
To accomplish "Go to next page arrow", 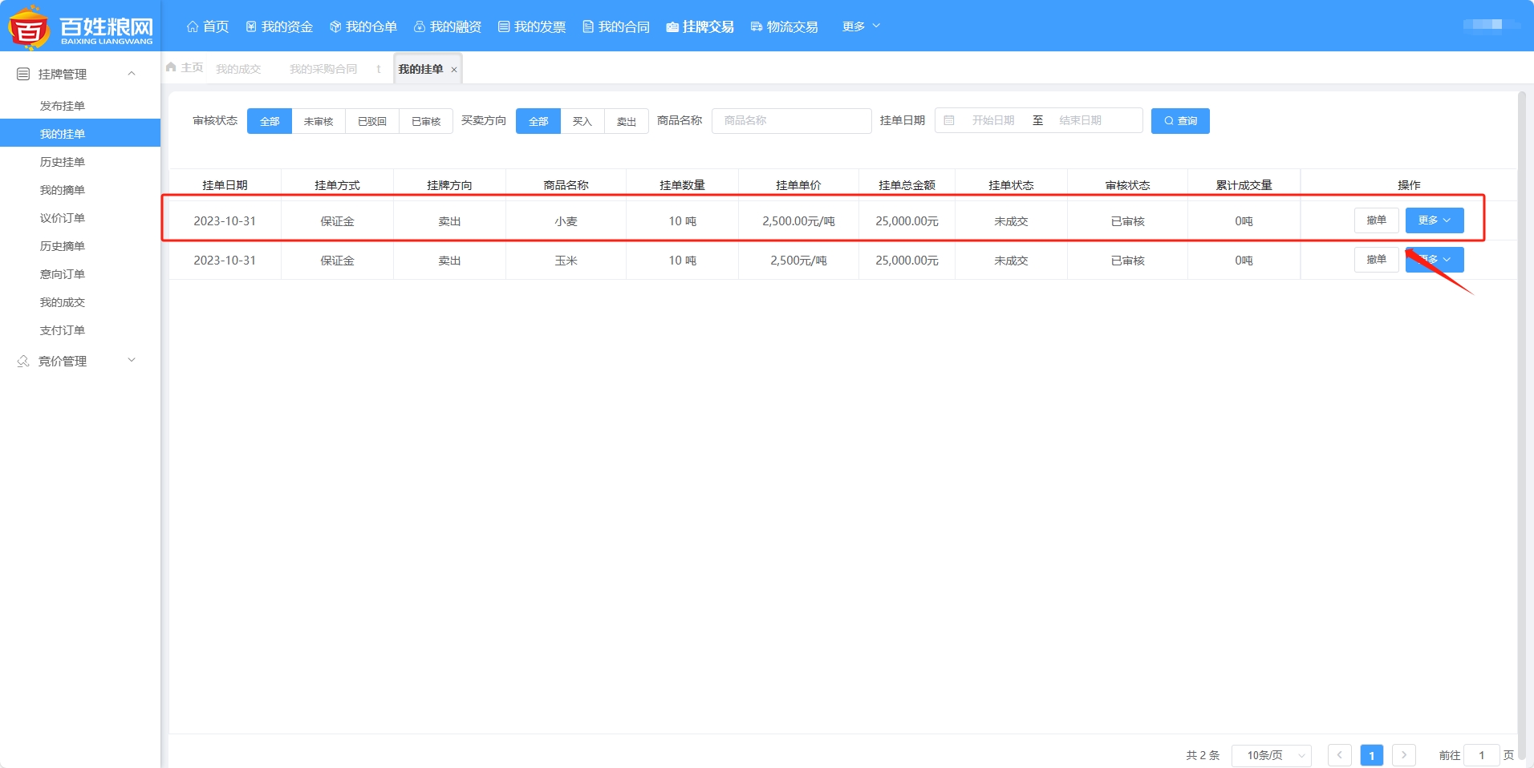I will (x=1403, y=755).
